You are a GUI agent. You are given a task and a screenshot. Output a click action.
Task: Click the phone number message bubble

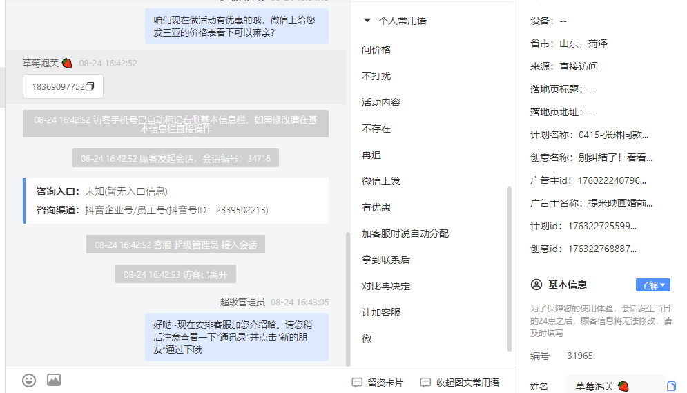63,86
